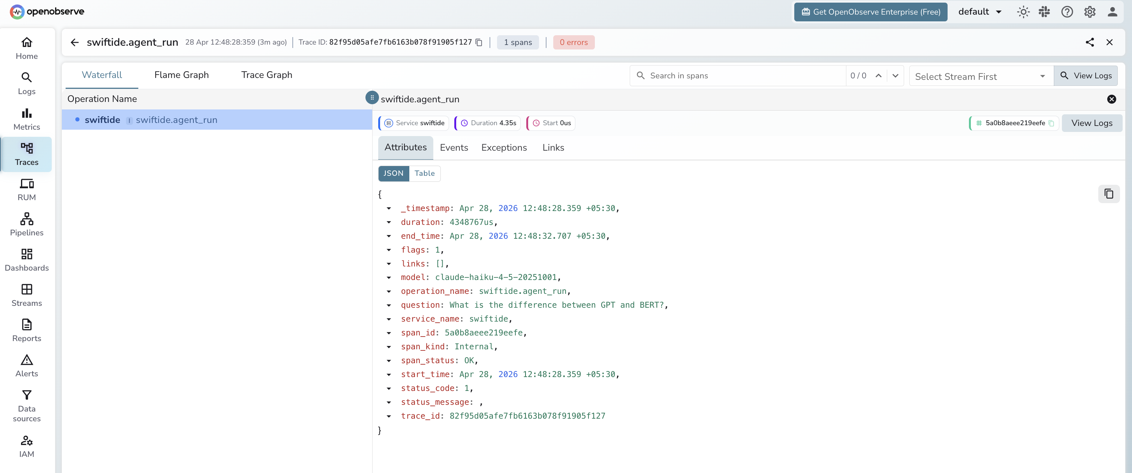Viewport: 1132px width, 473px height.
Task: Open the user profile icon
Action: click(x=1112, y=12)
